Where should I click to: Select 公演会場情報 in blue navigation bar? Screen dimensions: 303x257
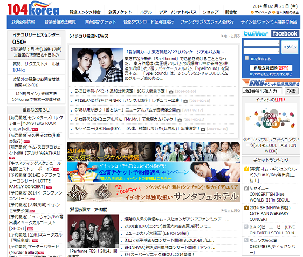point(23,22)
